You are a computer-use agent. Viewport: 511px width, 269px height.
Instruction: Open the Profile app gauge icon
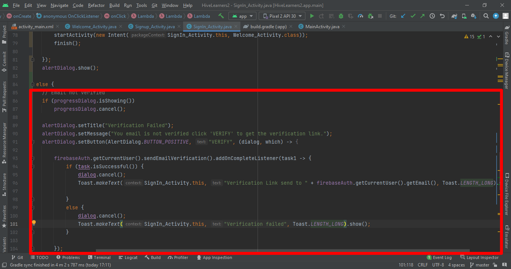[360, 16]
